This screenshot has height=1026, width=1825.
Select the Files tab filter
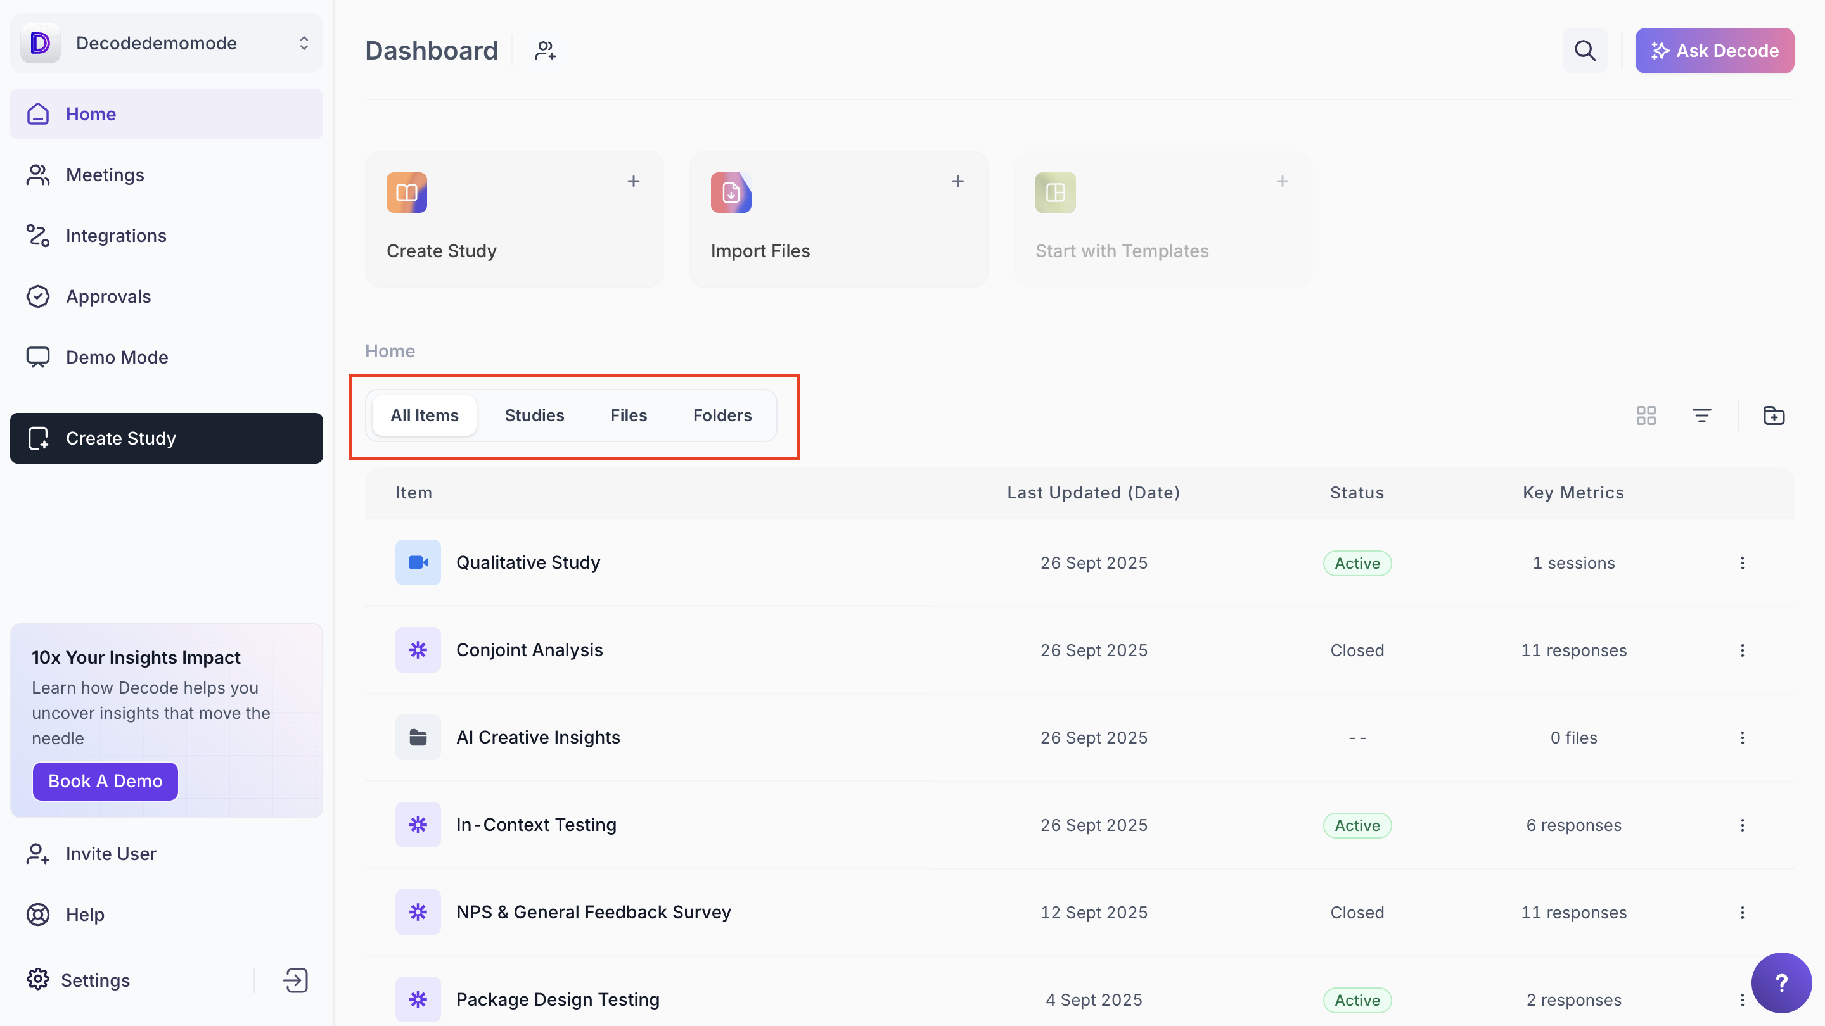pos(629,415)
